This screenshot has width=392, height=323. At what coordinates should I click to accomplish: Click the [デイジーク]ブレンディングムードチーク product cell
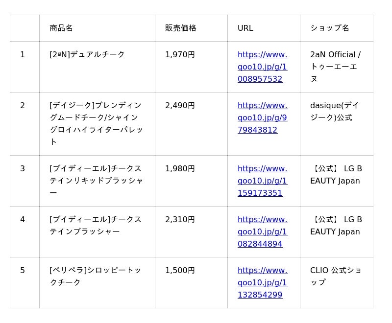pos(96,123)
